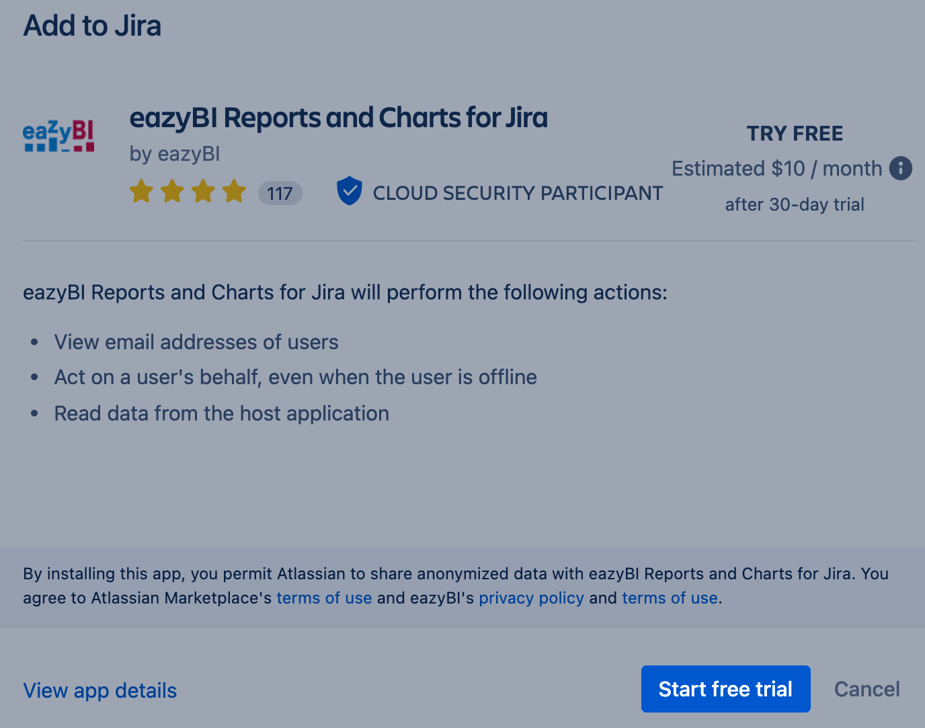The height and width of the screenshot is (728, 925).
Task: Click the TRY FREE heading
Action: [x=795, y=133]
